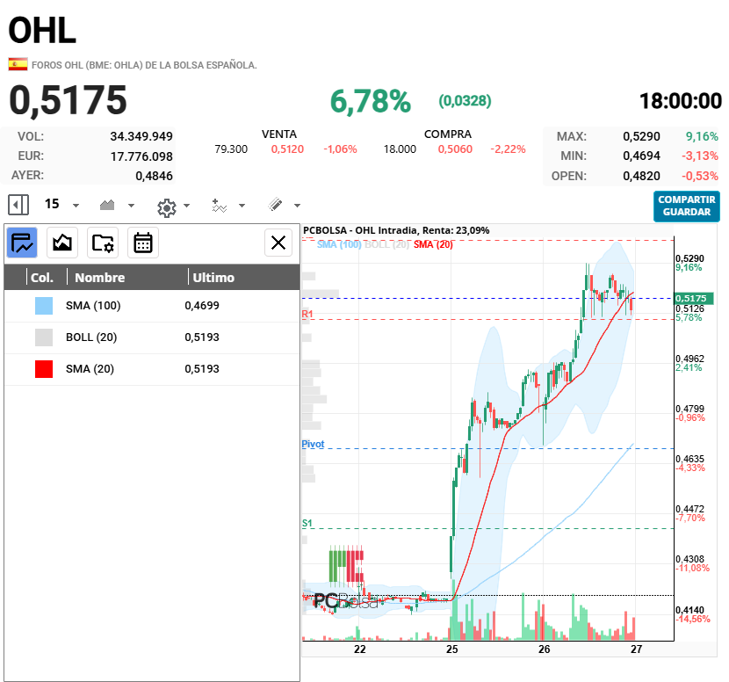729x682 pixels.
Task: Click the AYER value 0,4846
Action: pyautogui.click(x=154, y=176)
